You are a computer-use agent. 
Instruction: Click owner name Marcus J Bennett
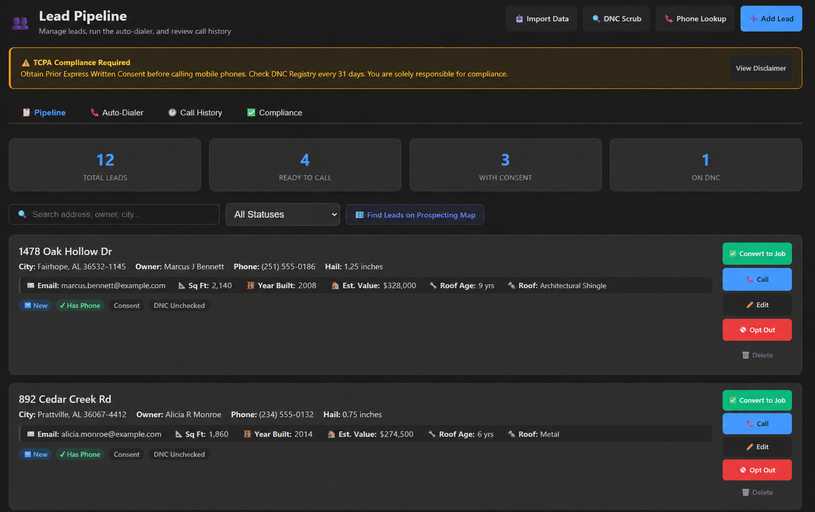[194, 267]
